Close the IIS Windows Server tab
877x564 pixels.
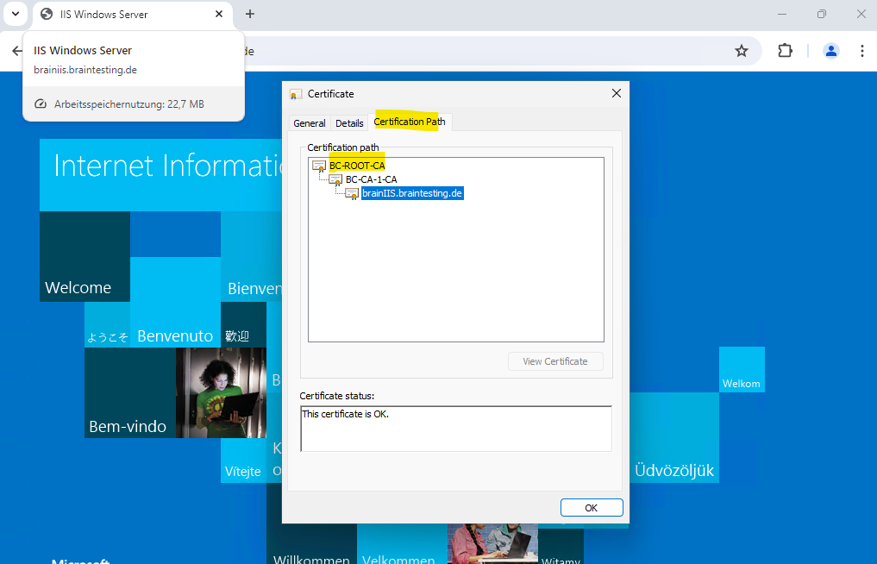coord(219,14)
